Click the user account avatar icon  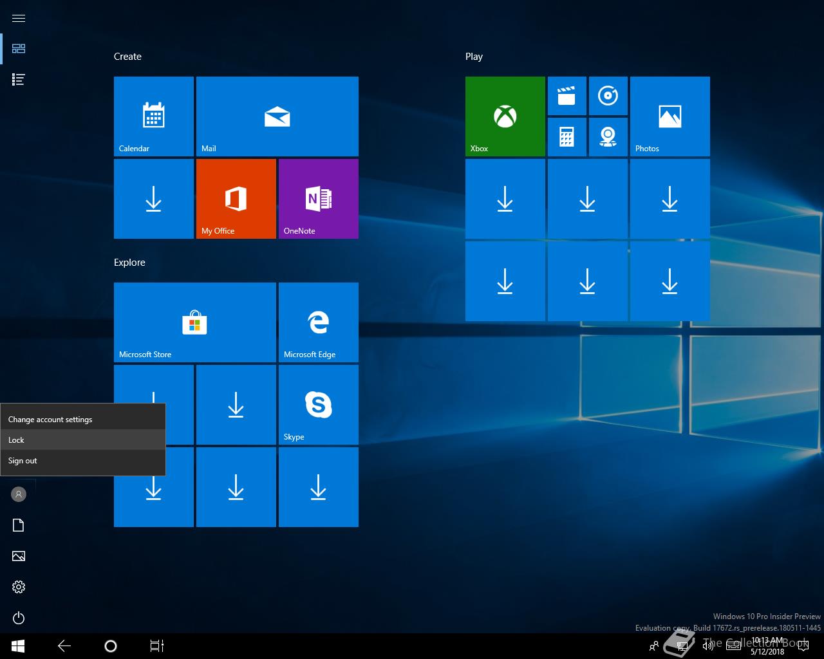tap(19, 494)
